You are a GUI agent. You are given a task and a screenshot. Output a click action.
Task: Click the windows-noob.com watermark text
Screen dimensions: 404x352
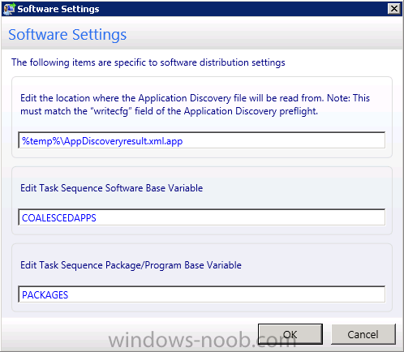click(202, 340)
